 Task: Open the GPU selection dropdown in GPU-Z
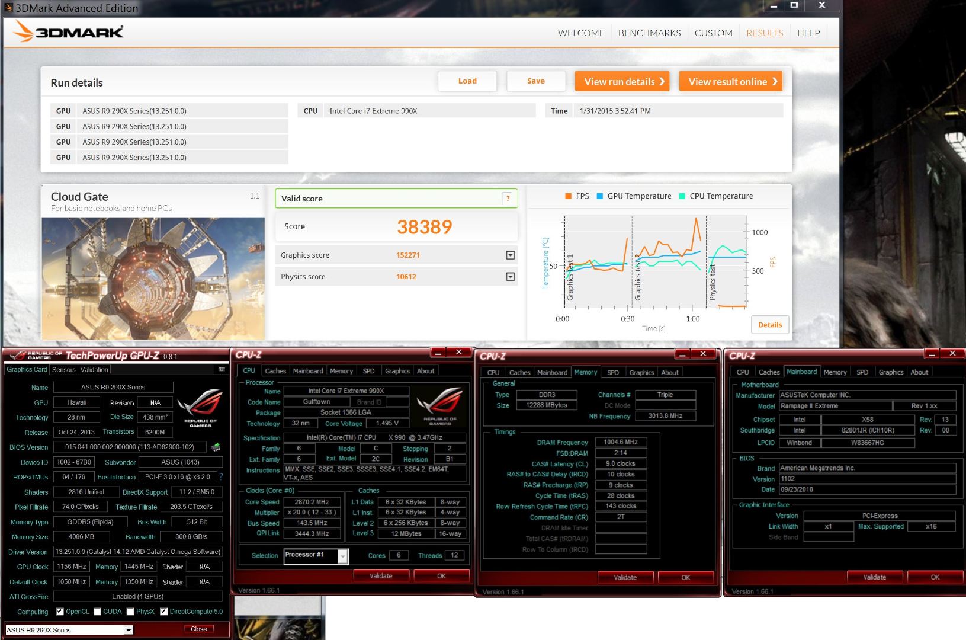coord(129,630)
